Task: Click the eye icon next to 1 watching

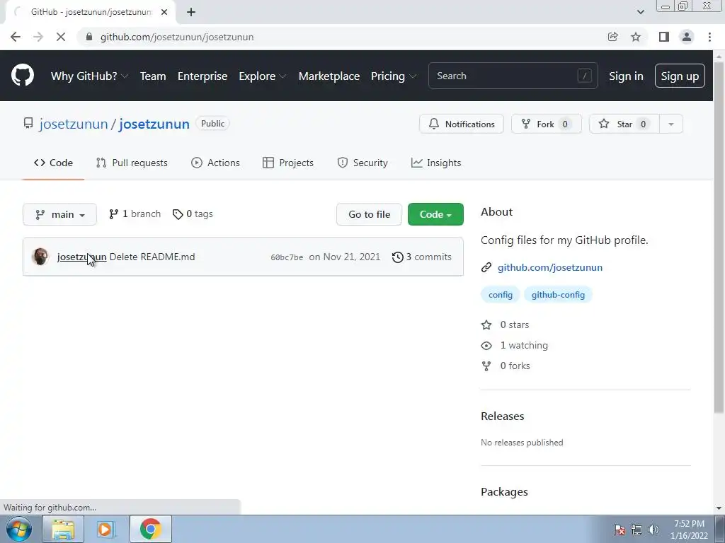Action: tap(486, 345)
